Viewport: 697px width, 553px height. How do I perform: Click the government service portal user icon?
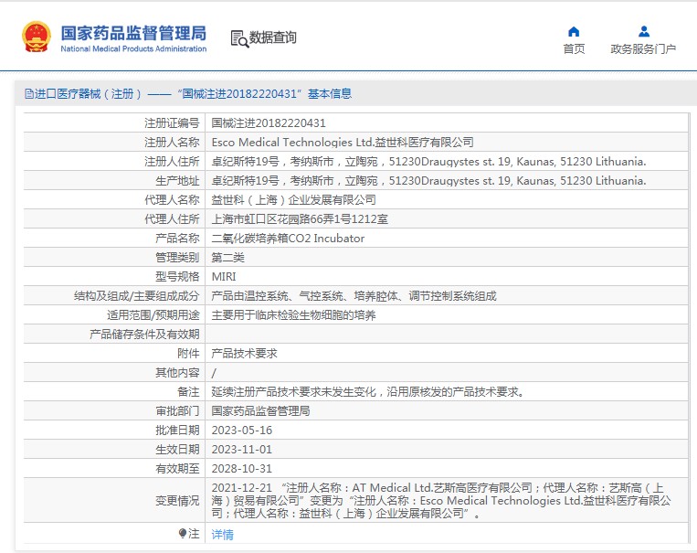coord(644,32)
